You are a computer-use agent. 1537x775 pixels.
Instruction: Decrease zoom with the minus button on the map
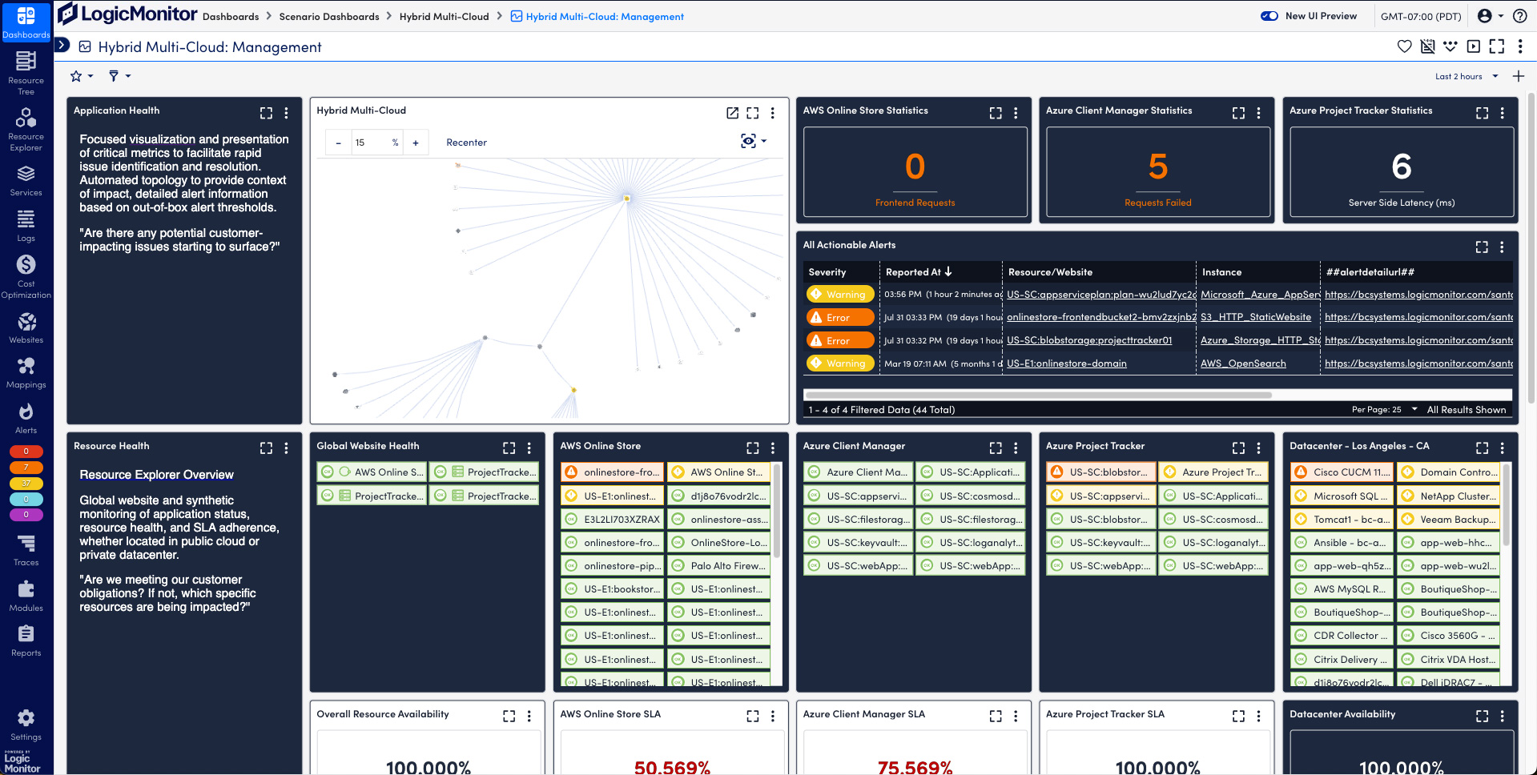tap(338, 142)
